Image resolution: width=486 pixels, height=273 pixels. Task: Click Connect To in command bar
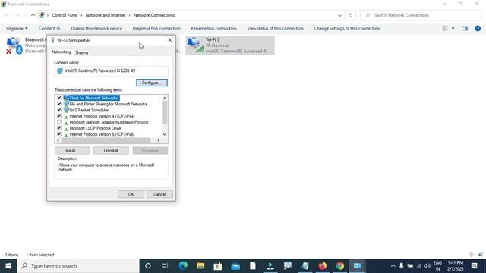(49, 28)
